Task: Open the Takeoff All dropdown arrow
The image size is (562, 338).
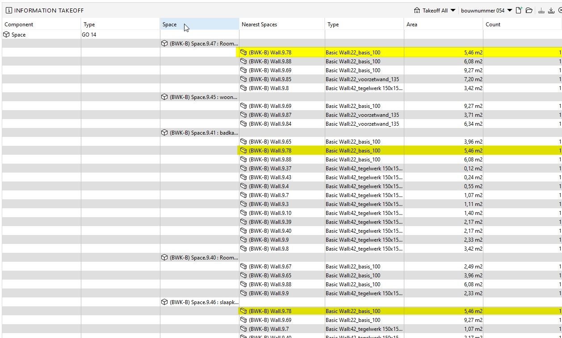Action: (x=453, y=10)
